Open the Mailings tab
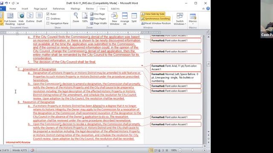The width and height of the screenshot is (273, 153). (x=76, y=8)
